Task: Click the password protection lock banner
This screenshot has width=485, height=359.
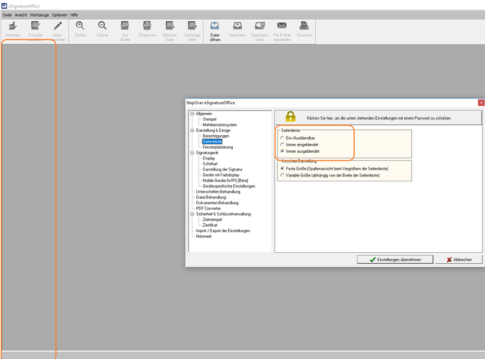Action: coord(378,117)
